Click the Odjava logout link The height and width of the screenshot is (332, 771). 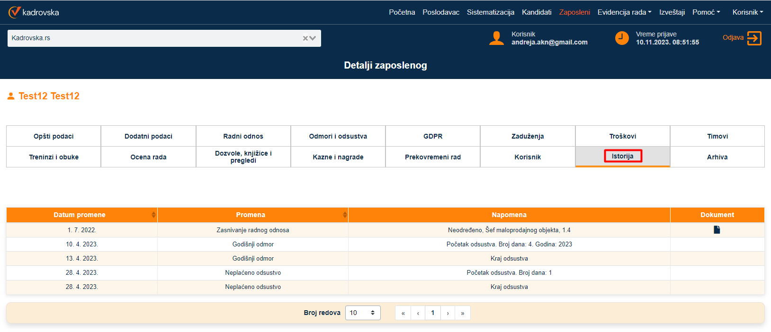pyautogui.click(x=733, y=38)
